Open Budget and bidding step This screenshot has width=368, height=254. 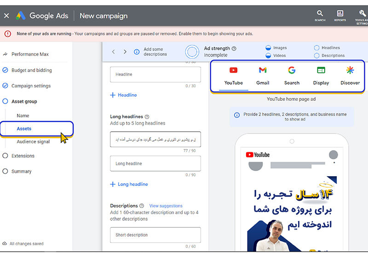pos(32,70)
